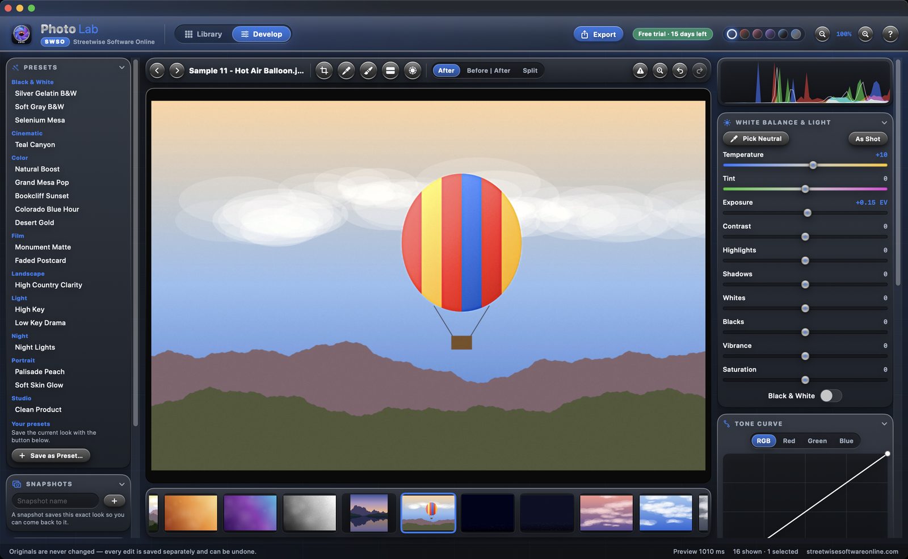This screenshot has height=559, width=908.
Task: Collapse the Tone Curve panel
Action: click(884, 424)
